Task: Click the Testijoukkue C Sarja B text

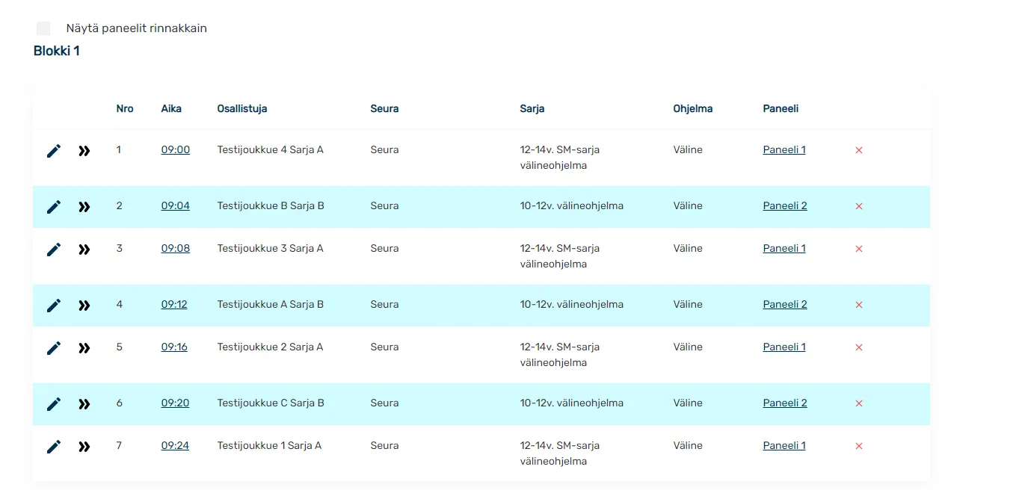Action: 271,403
